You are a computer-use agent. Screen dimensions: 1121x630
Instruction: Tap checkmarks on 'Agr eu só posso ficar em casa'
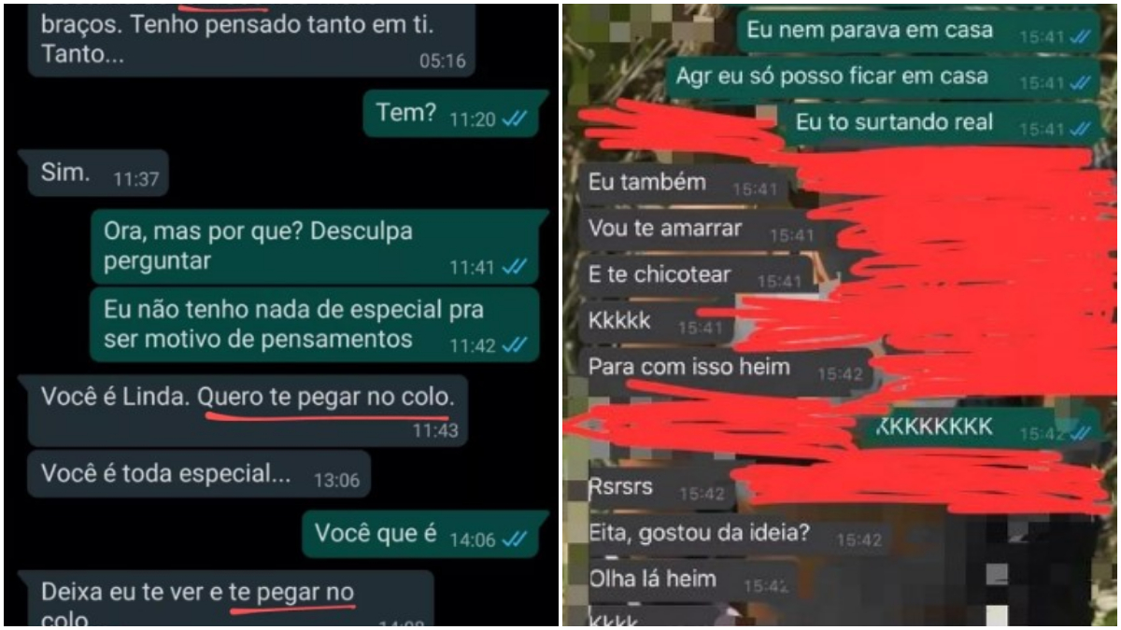[x=1081, y=83]
